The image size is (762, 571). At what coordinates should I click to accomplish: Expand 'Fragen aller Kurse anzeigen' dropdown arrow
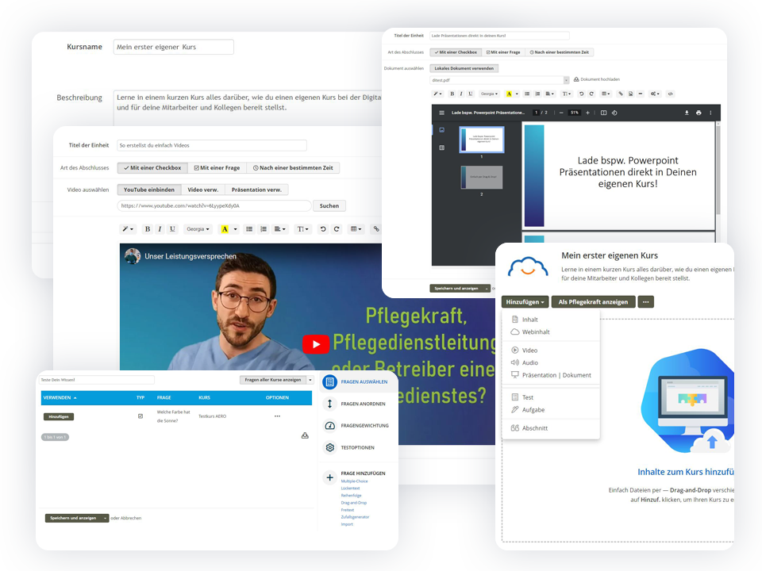[310, 380]
